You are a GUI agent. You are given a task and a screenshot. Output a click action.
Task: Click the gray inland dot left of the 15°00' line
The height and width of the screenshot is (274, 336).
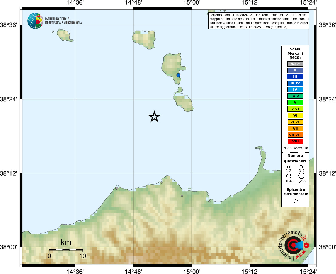click(182, 196)
